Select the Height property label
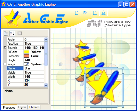The image size is (137, 111). click(15, 60)
